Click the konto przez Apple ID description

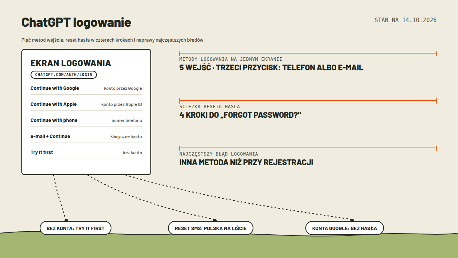122,104
